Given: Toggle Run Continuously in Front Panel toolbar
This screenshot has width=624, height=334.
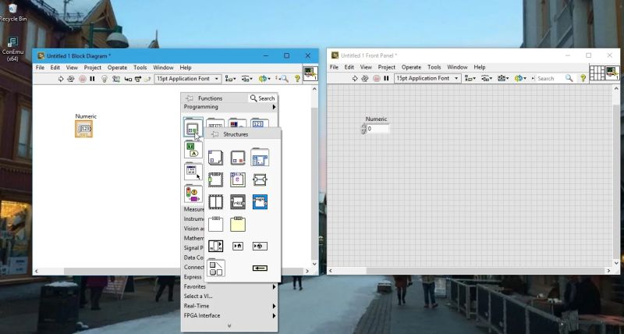Looking at the screenshot, I should point(365,78).
